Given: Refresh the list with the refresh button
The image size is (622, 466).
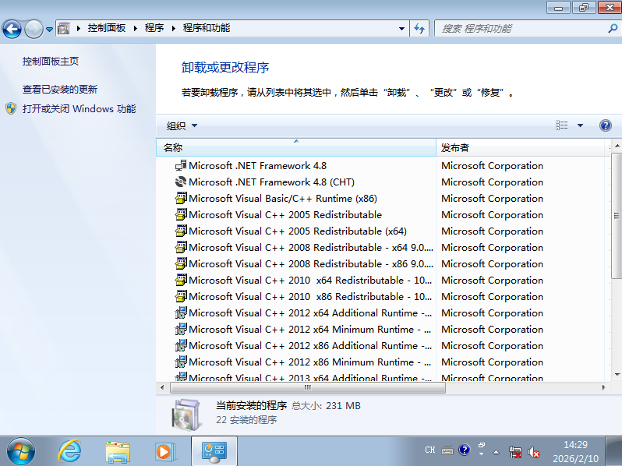Looking at the screenshot, I should coord(419,29).
